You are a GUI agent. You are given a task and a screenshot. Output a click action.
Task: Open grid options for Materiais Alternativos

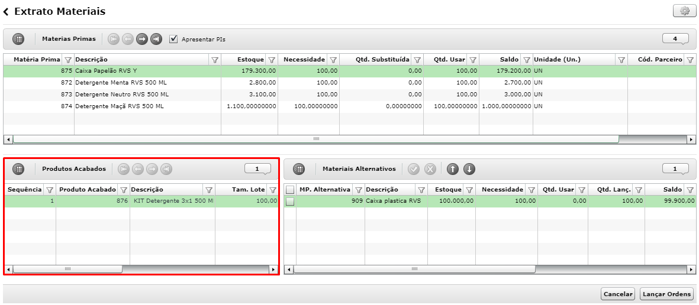pos(299,168)
